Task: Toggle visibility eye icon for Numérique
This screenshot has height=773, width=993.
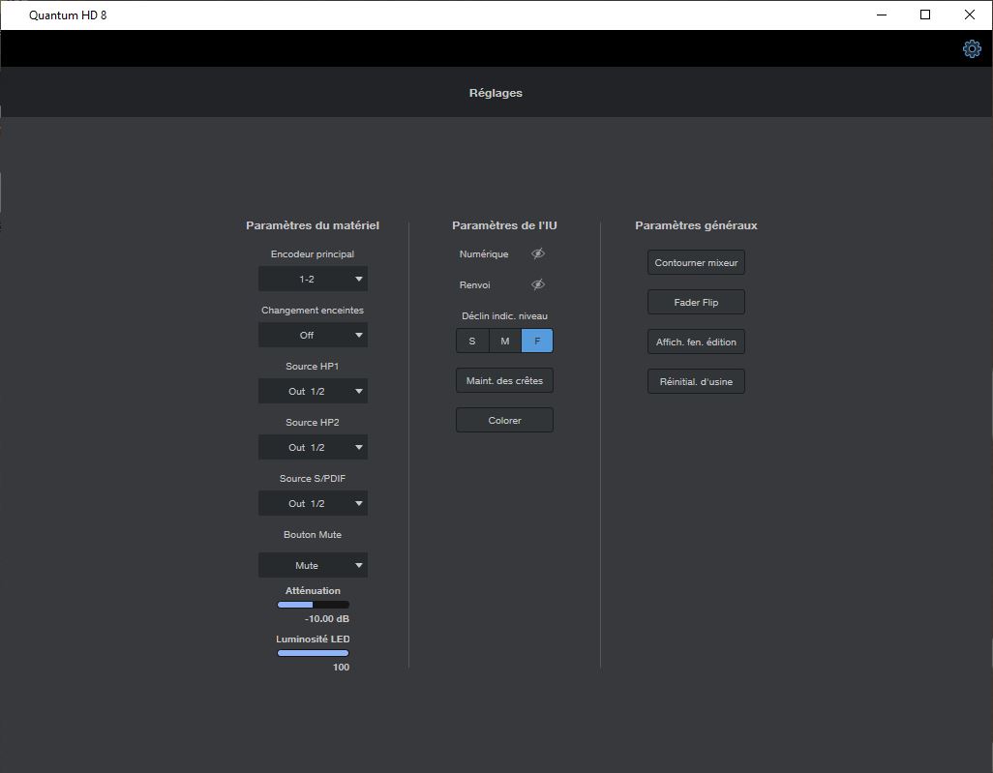Action: (x=538, y=253)
